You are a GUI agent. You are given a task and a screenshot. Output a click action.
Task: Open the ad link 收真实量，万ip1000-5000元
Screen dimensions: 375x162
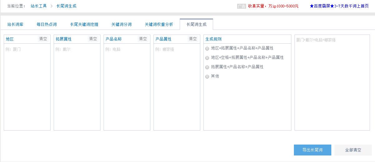[x=273, y=6]
